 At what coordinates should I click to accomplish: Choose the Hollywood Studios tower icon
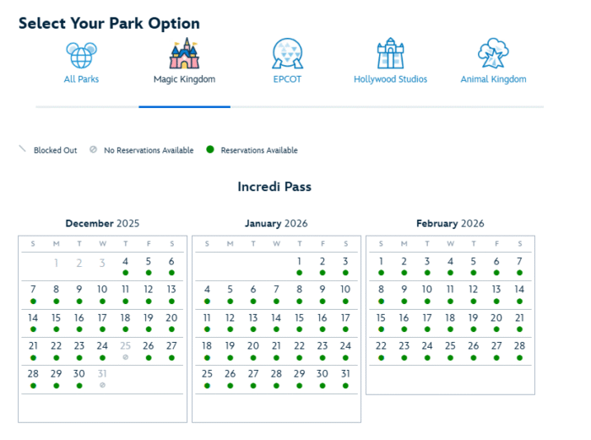390,54
